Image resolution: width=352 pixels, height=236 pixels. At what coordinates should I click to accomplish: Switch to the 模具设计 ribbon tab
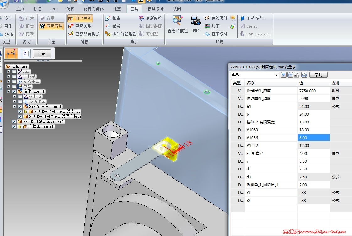(x=156, y=9)
